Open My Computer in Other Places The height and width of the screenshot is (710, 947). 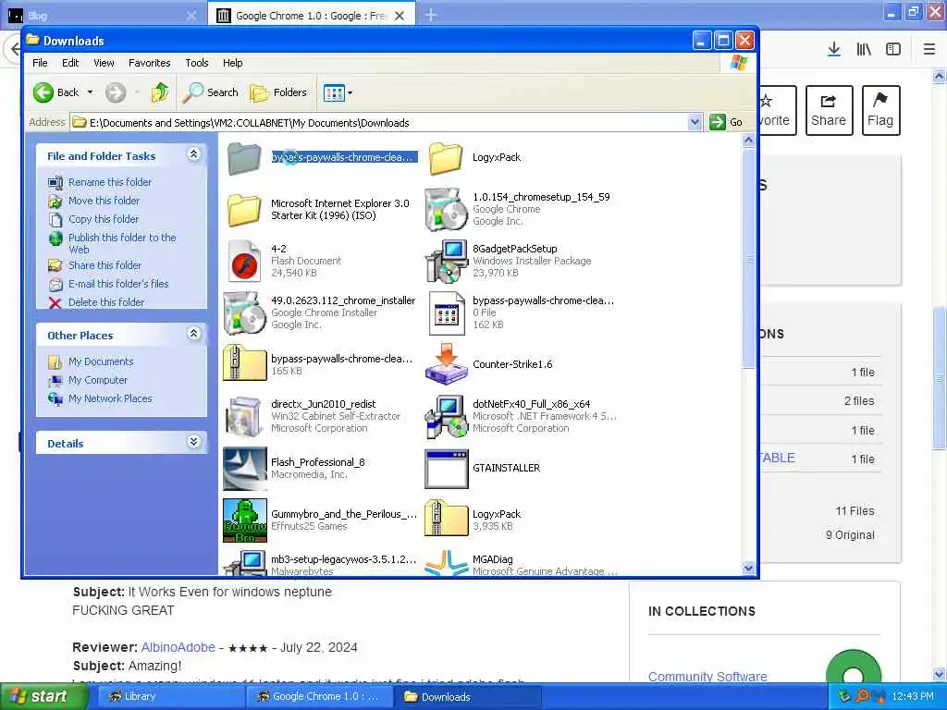(x=98, y=380)
